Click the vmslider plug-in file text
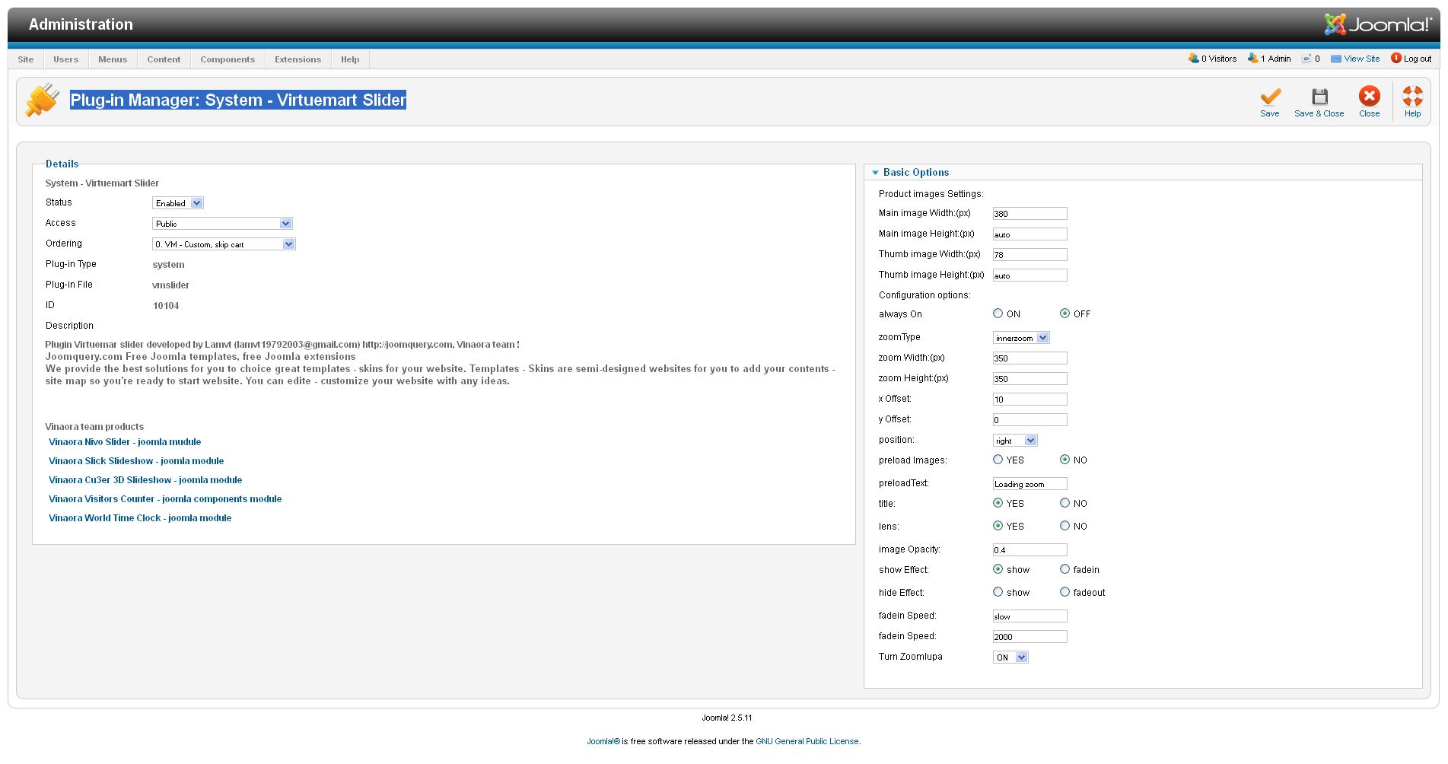This screenshot has height=764, width=1448. pos(170,285)
